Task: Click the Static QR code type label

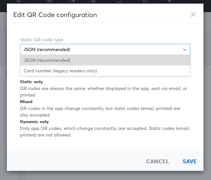Action: (x=42, y=40)
